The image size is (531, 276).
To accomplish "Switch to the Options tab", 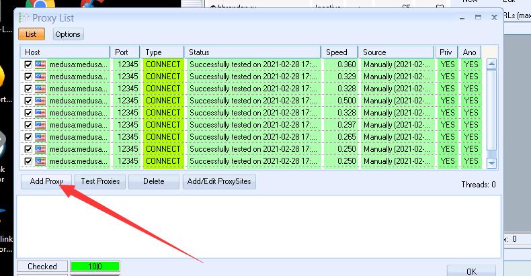I will click(67, 34).
